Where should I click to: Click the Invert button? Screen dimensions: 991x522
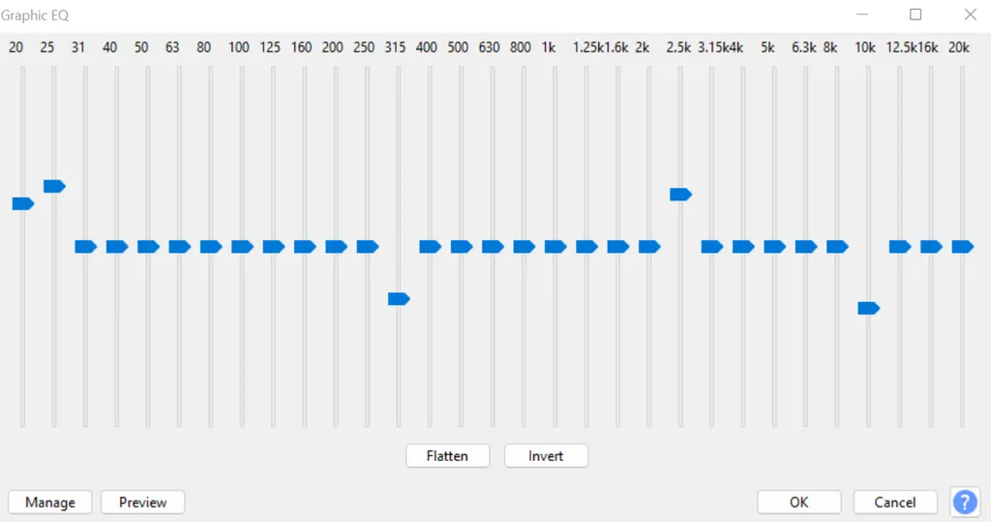(x=546, y=455)
